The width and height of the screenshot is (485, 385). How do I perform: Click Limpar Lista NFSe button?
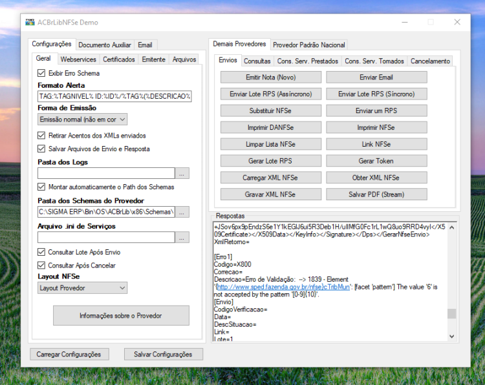tap(271, 144)
